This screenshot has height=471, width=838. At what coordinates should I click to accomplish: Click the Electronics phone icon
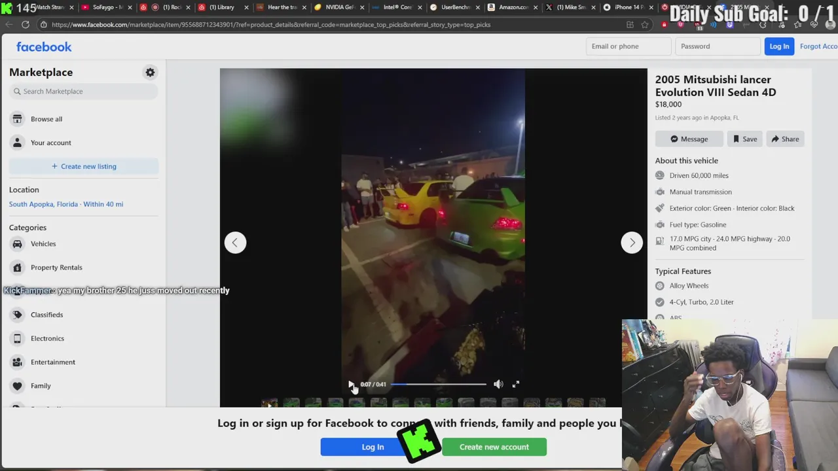17,338
